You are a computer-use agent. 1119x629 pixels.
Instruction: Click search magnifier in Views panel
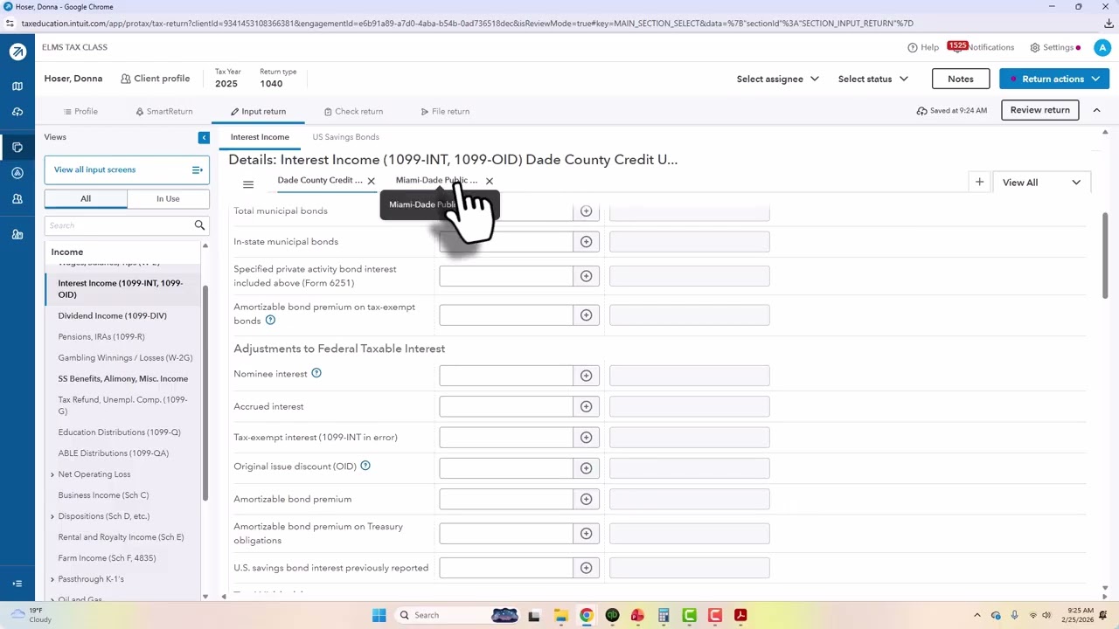click(x=199, y=225)
